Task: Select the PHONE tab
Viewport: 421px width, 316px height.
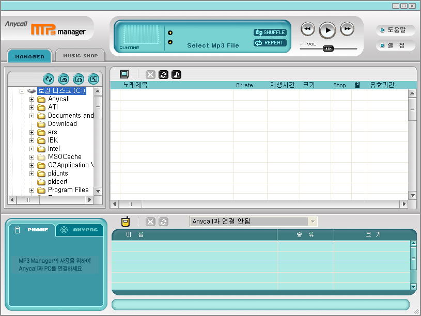Action: click(x=32, y=230)
